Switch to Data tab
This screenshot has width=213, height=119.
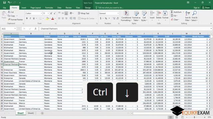click(x=59, y=8)
